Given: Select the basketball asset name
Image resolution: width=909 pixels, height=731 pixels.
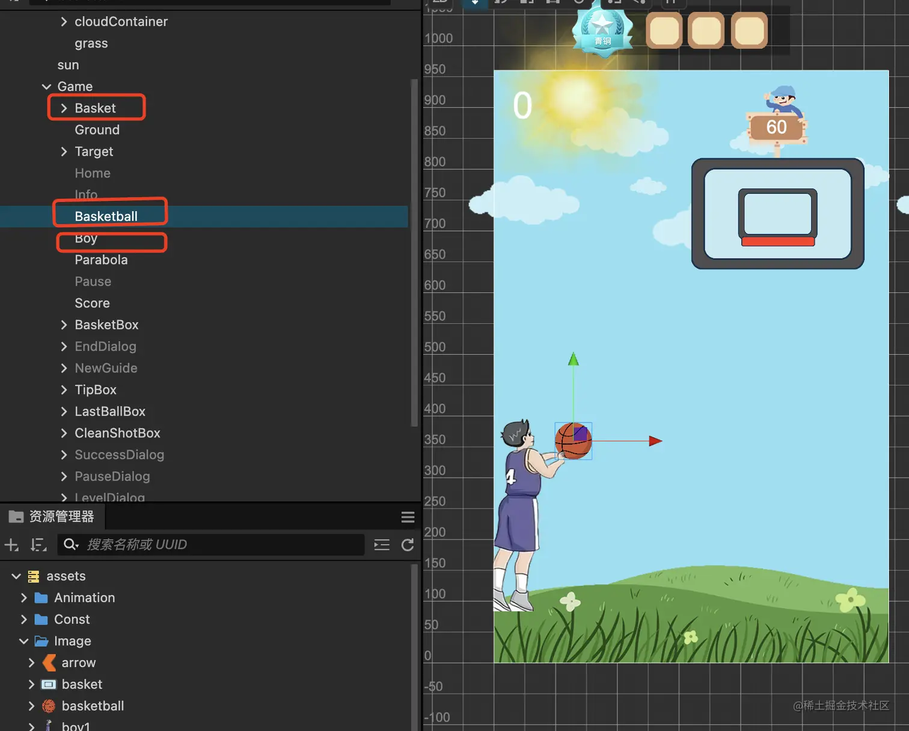Looking at the screenshot, I should pos(93,706).
